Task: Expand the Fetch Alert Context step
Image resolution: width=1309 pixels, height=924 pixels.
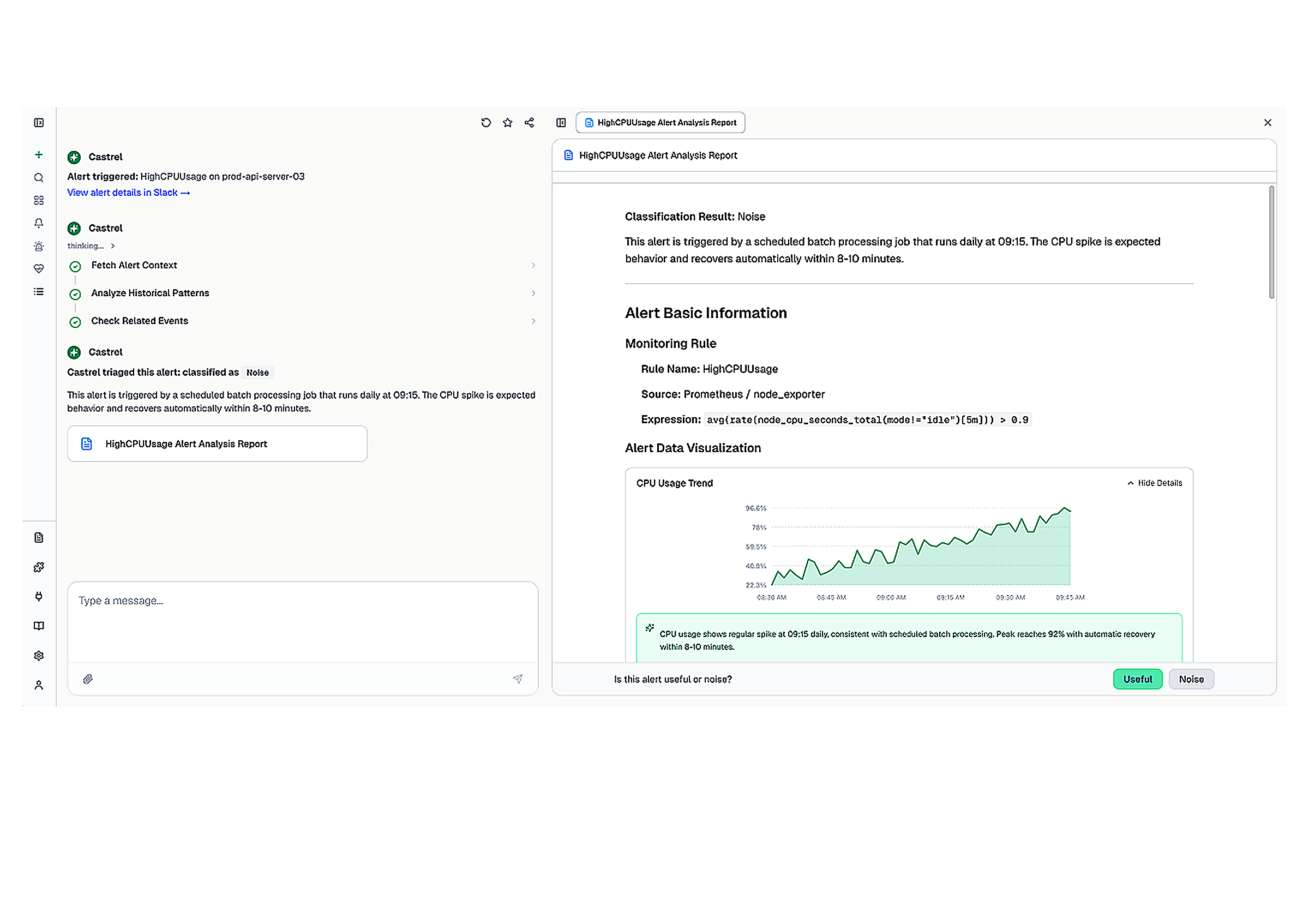Action: [x=533, y=266]
